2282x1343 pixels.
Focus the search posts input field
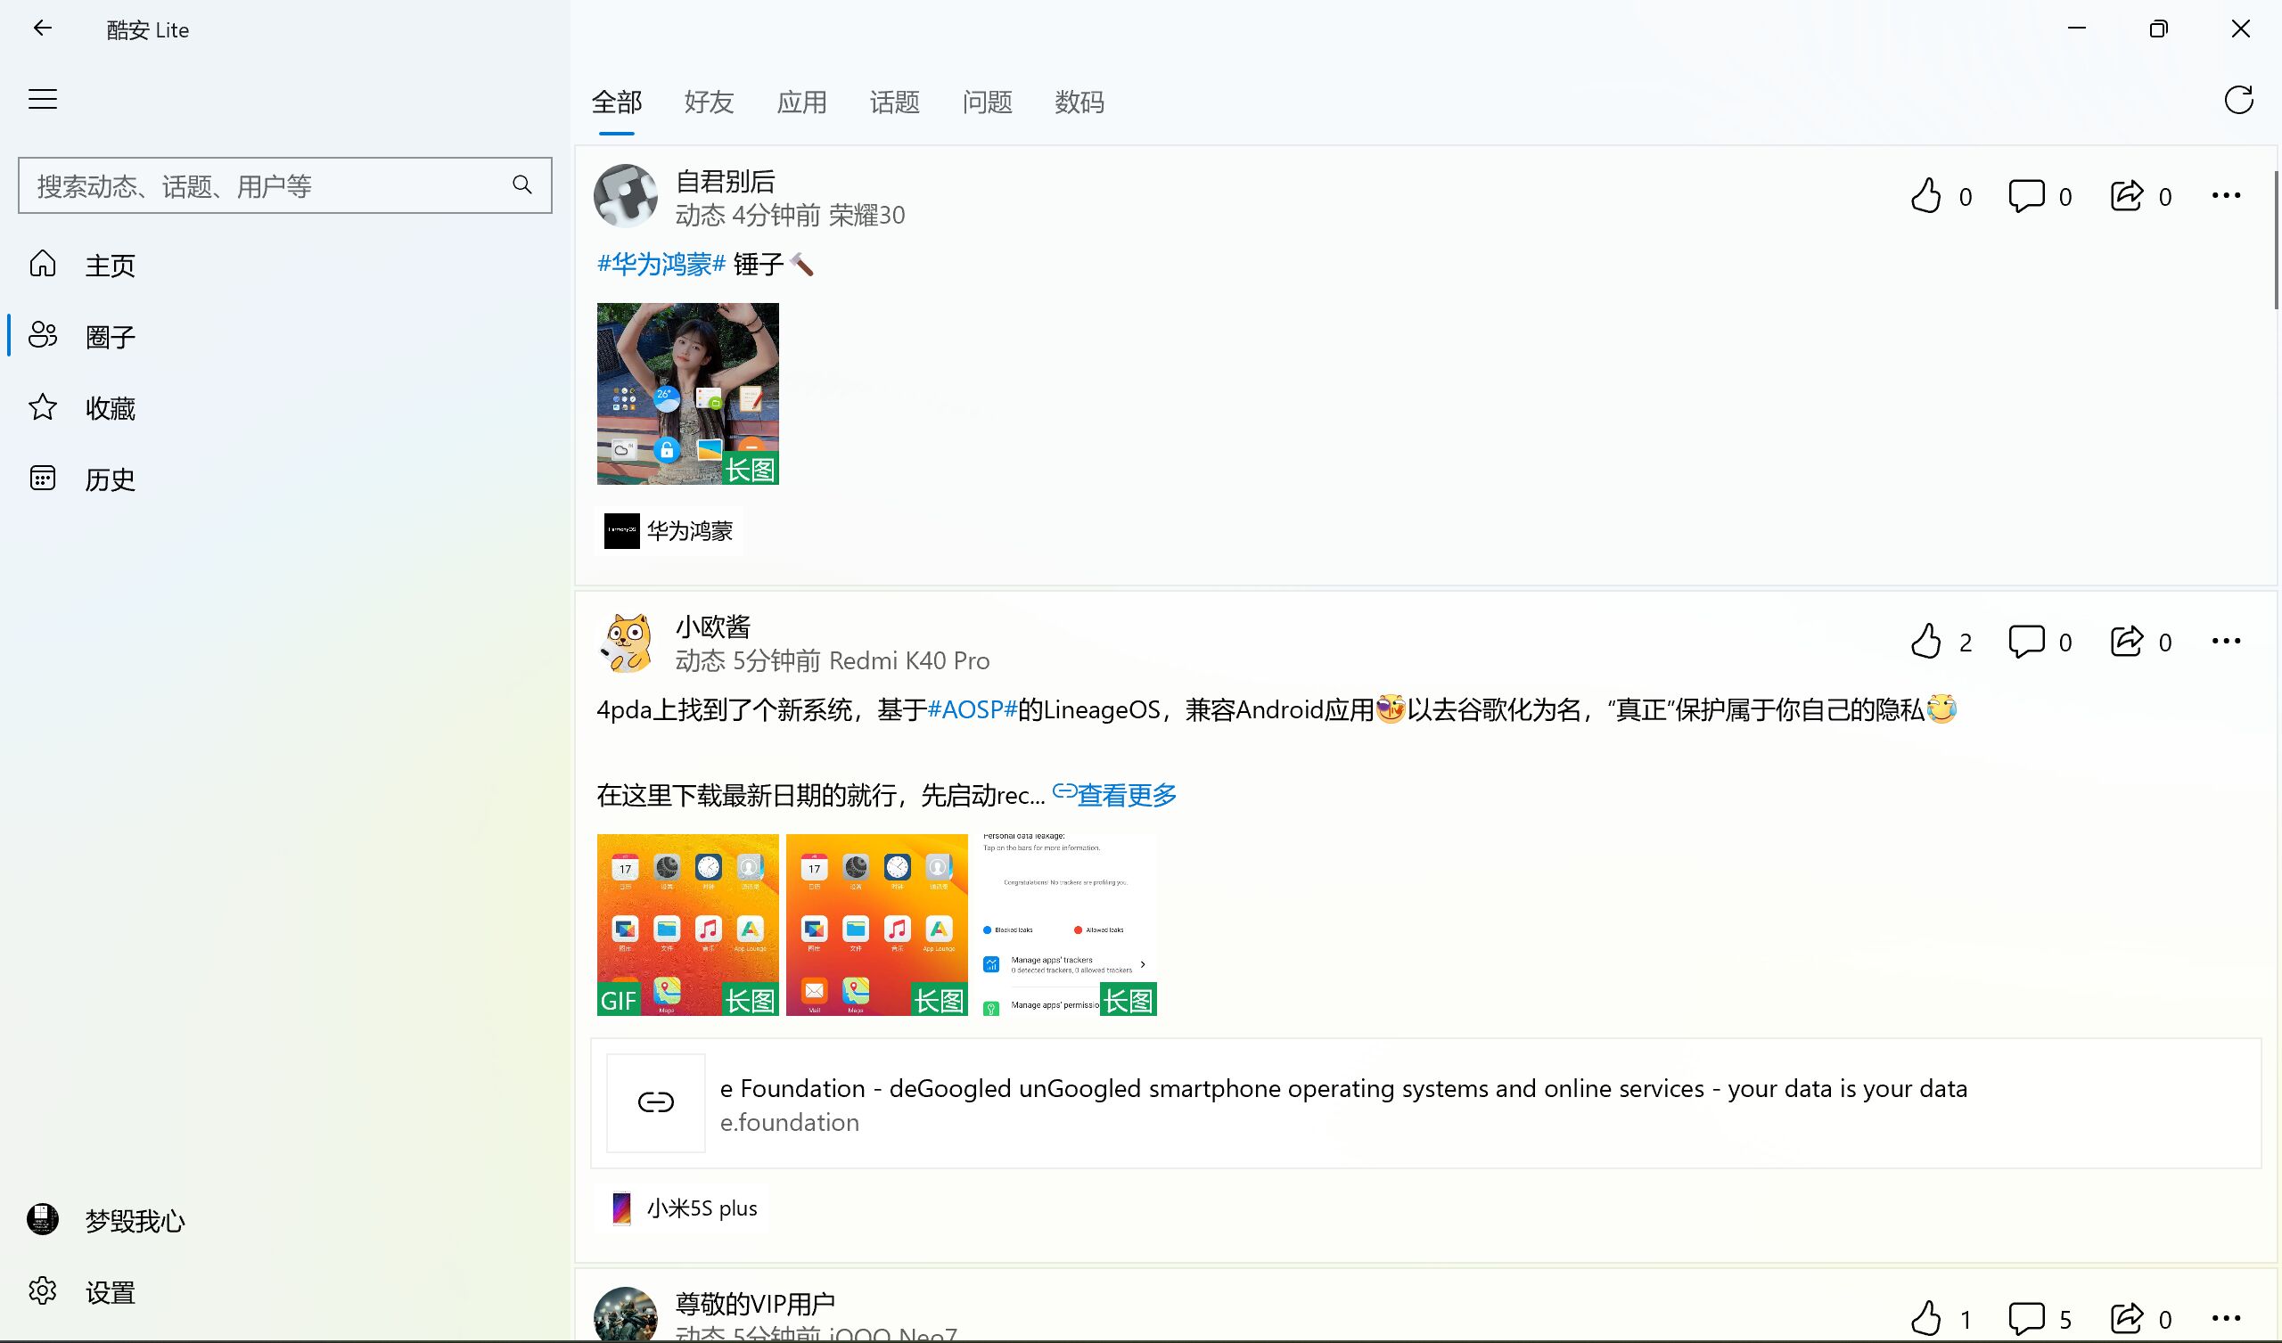tap(284, 185)
